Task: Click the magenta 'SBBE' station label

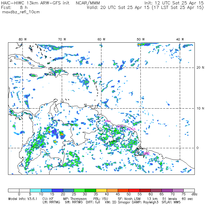Action: (x=147, y=153)
